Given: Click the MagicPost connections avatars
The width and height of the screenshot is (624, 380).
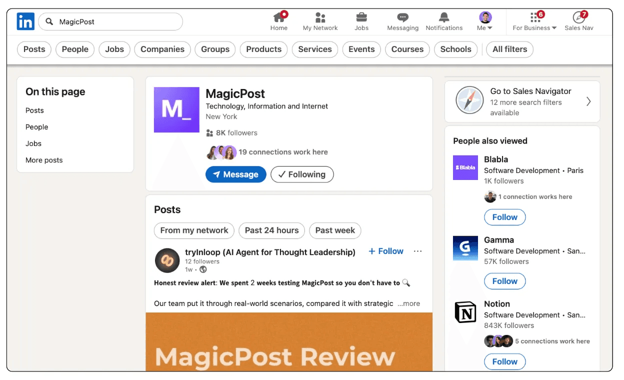Looking at the screenshot, I should [x=221, y=152].
